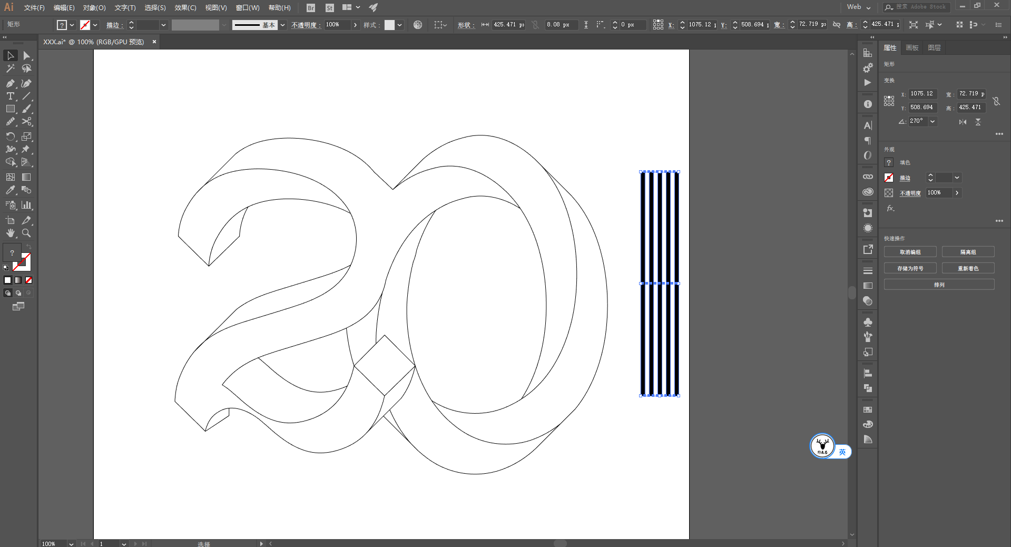Click the 存储为符号 button

click(910, 268)
